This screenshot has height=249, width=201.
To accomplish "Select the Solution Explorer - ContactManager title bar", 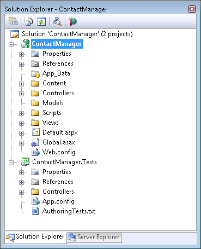I will tap(100, 9).
